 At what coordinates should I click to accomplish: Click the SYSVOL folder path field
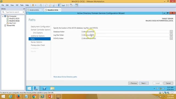click(125, 38)
